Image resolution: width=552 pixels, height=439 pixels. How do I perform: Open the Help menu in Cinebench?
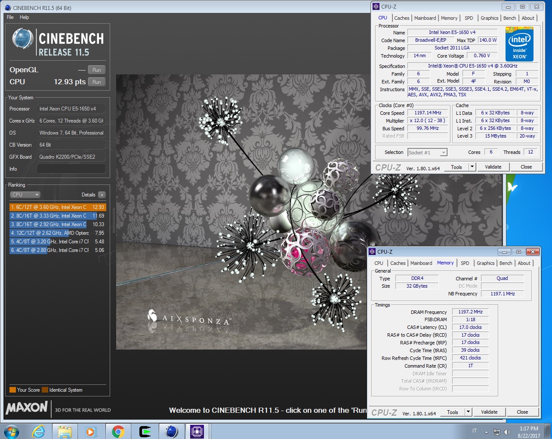[x=25, y=17]
